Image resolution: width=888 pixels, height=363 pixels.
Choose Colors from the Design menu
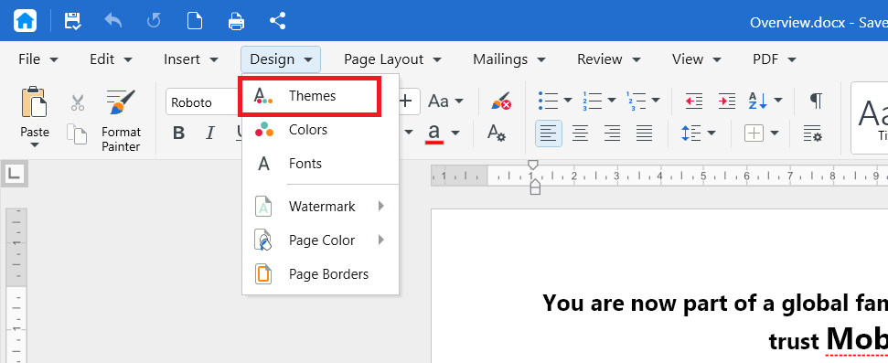pyautogui.click(x=321, y=130)
